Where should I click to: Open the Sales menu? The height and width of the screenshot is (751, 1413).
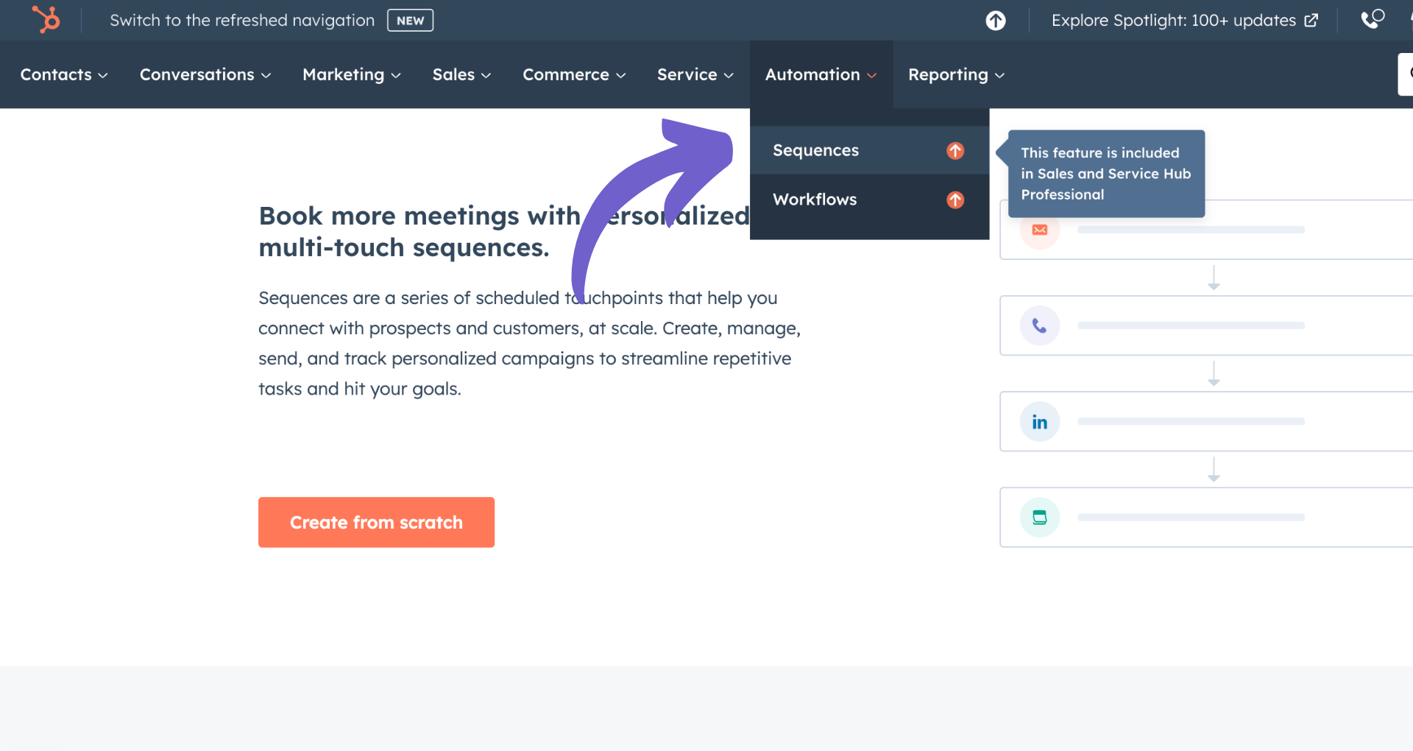(461, 74)
